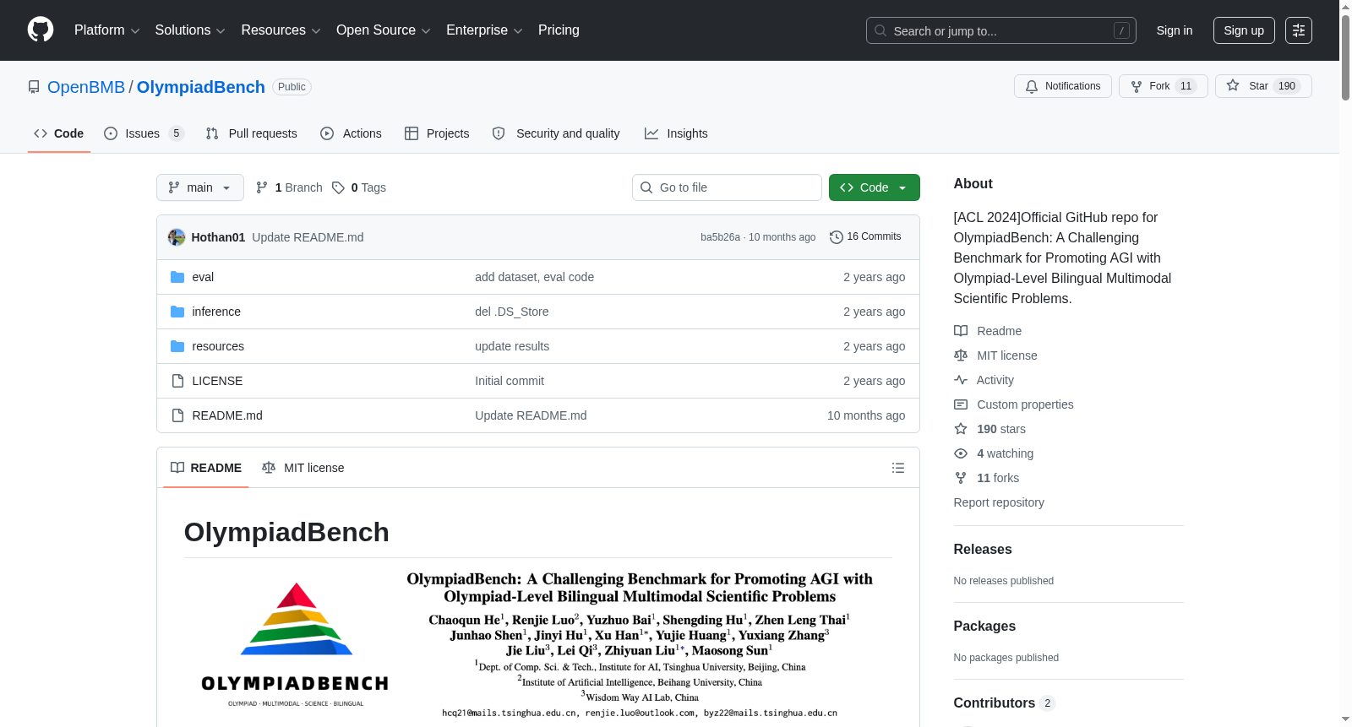The height and width of the screenshot is (727, 1352).
Task: Click the branch icon beside 1 Branch
Action: 262,187
